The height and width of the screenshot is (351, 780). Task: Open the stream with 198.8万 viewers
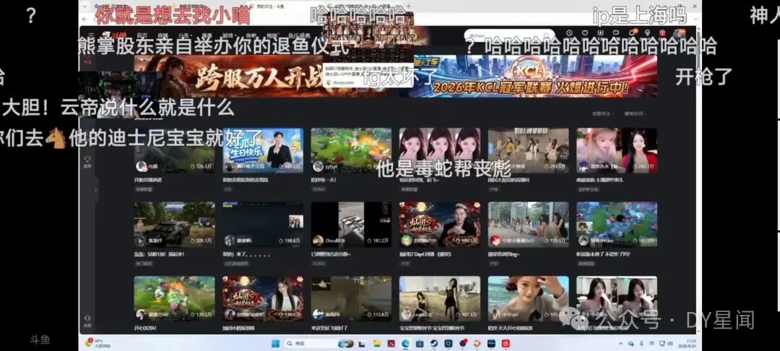pyautogui.click(x=263, y=224)
